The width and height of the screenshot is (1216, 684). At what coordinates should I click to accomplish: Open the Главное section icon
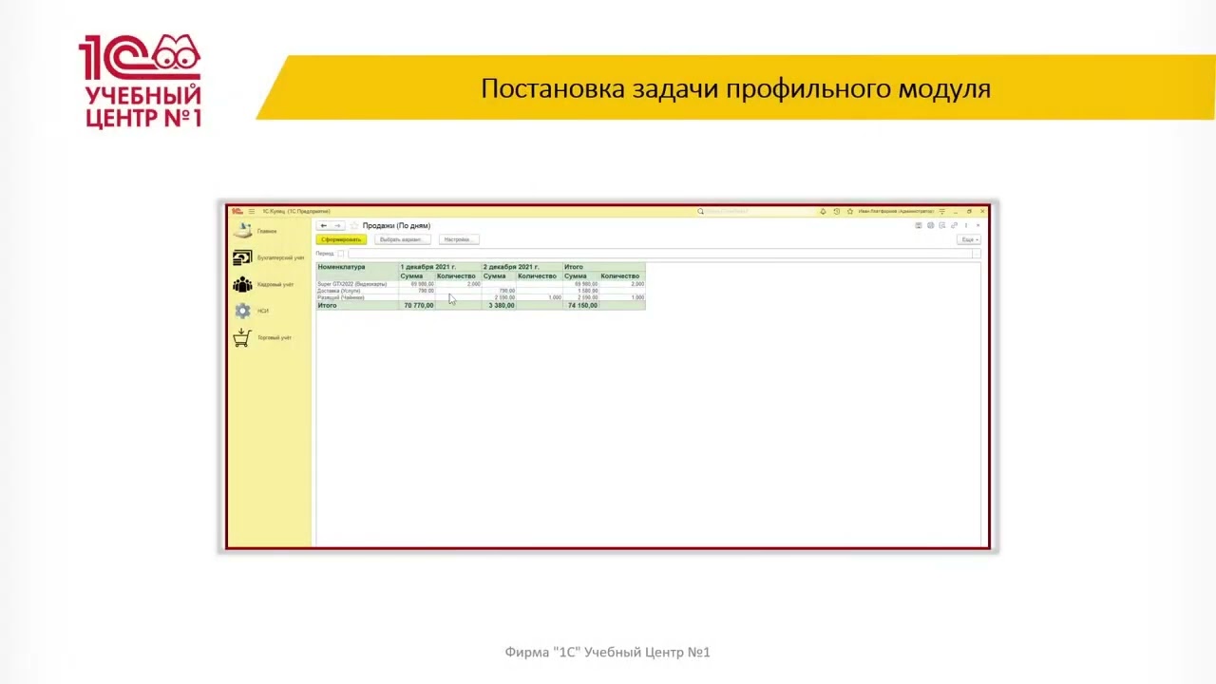pos(242,230)
